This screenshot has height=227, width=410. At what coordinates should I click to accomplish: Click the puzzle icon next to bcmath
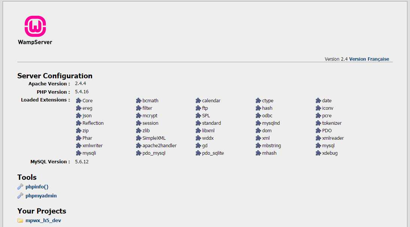(x=138, y=100)
